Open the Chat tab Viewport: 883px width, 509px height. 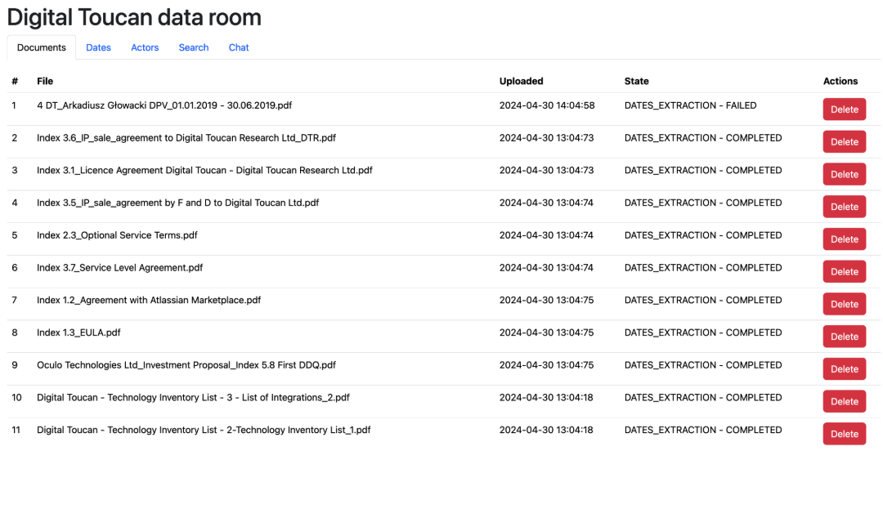tap(239, 47)
